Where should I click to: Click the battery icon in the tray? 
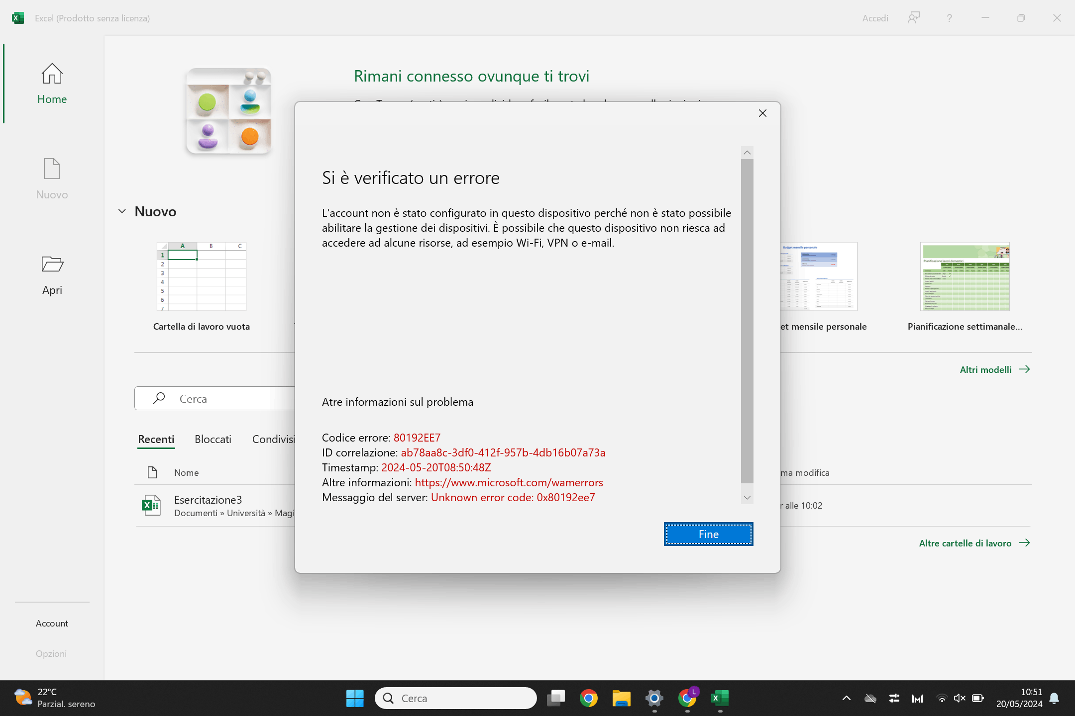pos(978,698)
